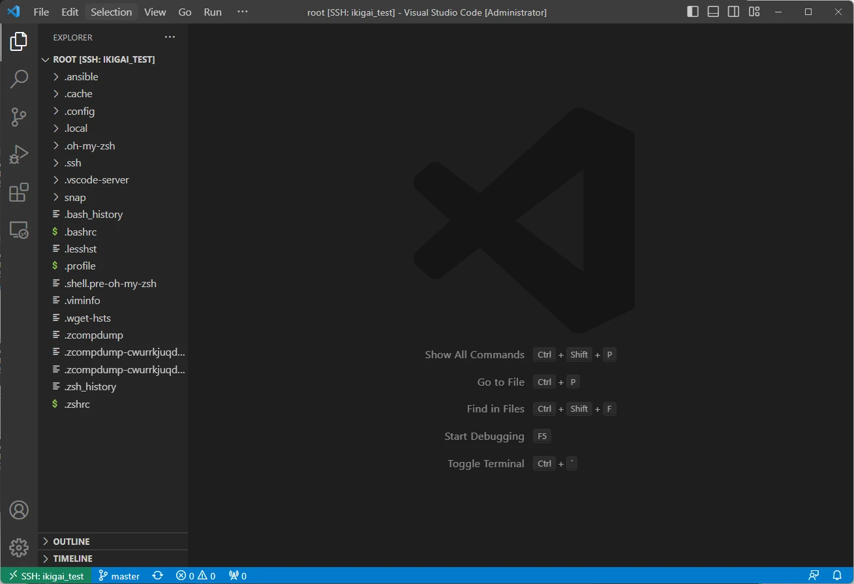
Task: Toggle the Primary Side Bar layout button
Action: pyautogui.click(x=693, y=12)
